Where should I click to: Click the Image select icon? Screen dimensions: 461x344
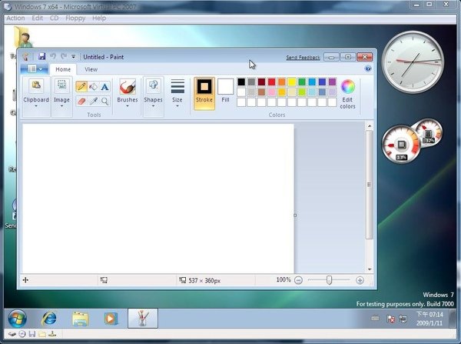[61, 85]
